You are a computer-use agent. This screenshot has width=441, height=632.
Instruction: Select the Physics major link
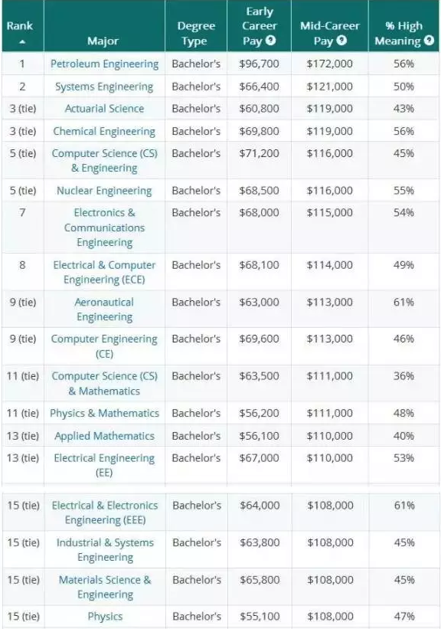(x=105, y=617)
